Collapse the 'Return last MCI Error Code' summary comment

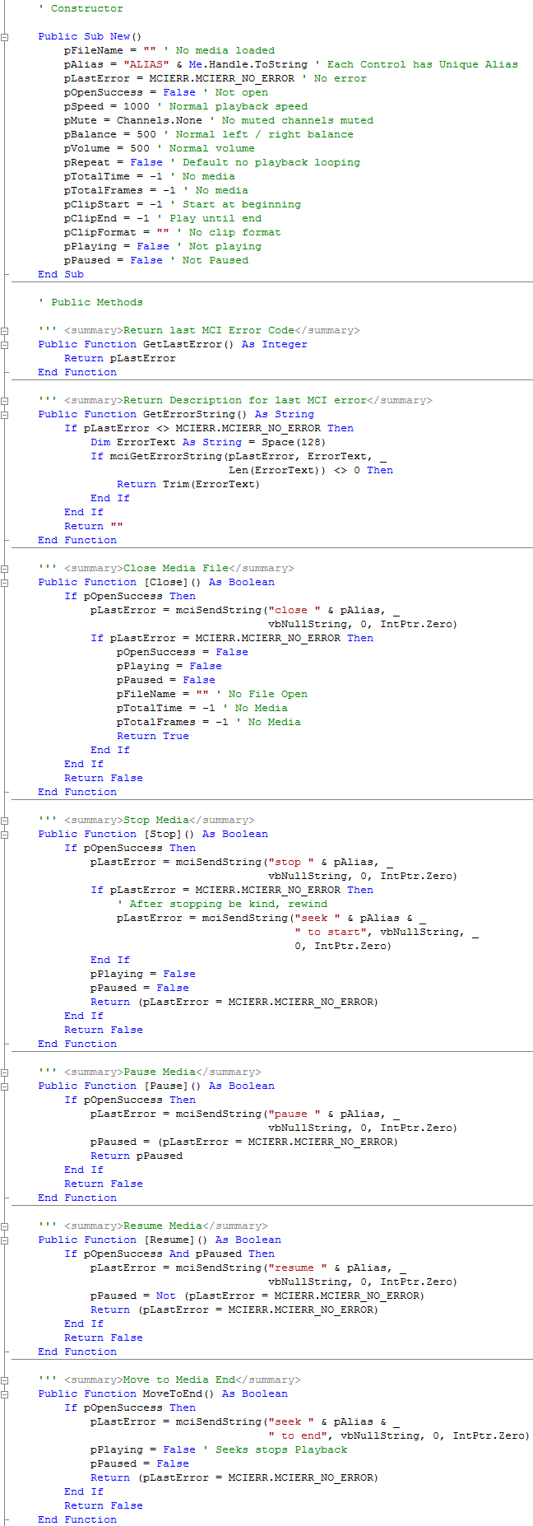(x=5, y=330)
